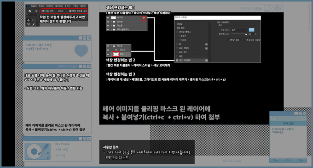
Task: Select the Lasso tool
Action: pos(29,24)
